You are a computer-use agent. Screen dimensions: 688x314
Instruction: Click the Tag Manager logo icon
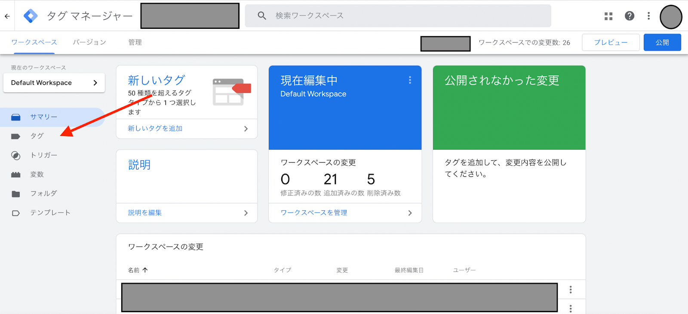[x=31, y=16]
